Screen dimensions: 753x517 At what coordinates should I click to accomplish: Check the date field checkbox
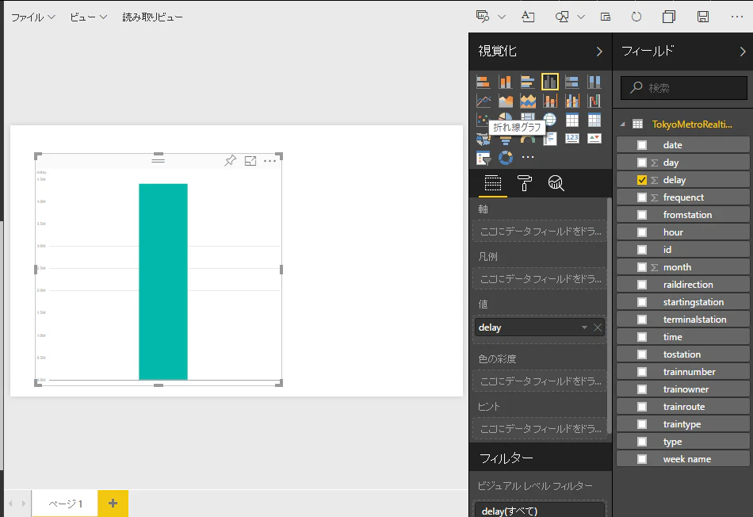(x=642, y=145)
